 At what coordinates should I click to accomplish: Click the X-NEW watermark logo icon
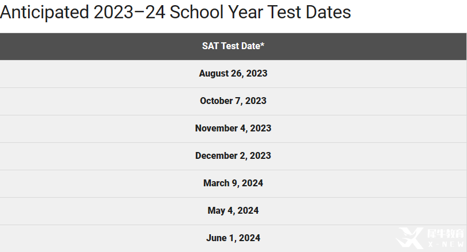point(410,238)
